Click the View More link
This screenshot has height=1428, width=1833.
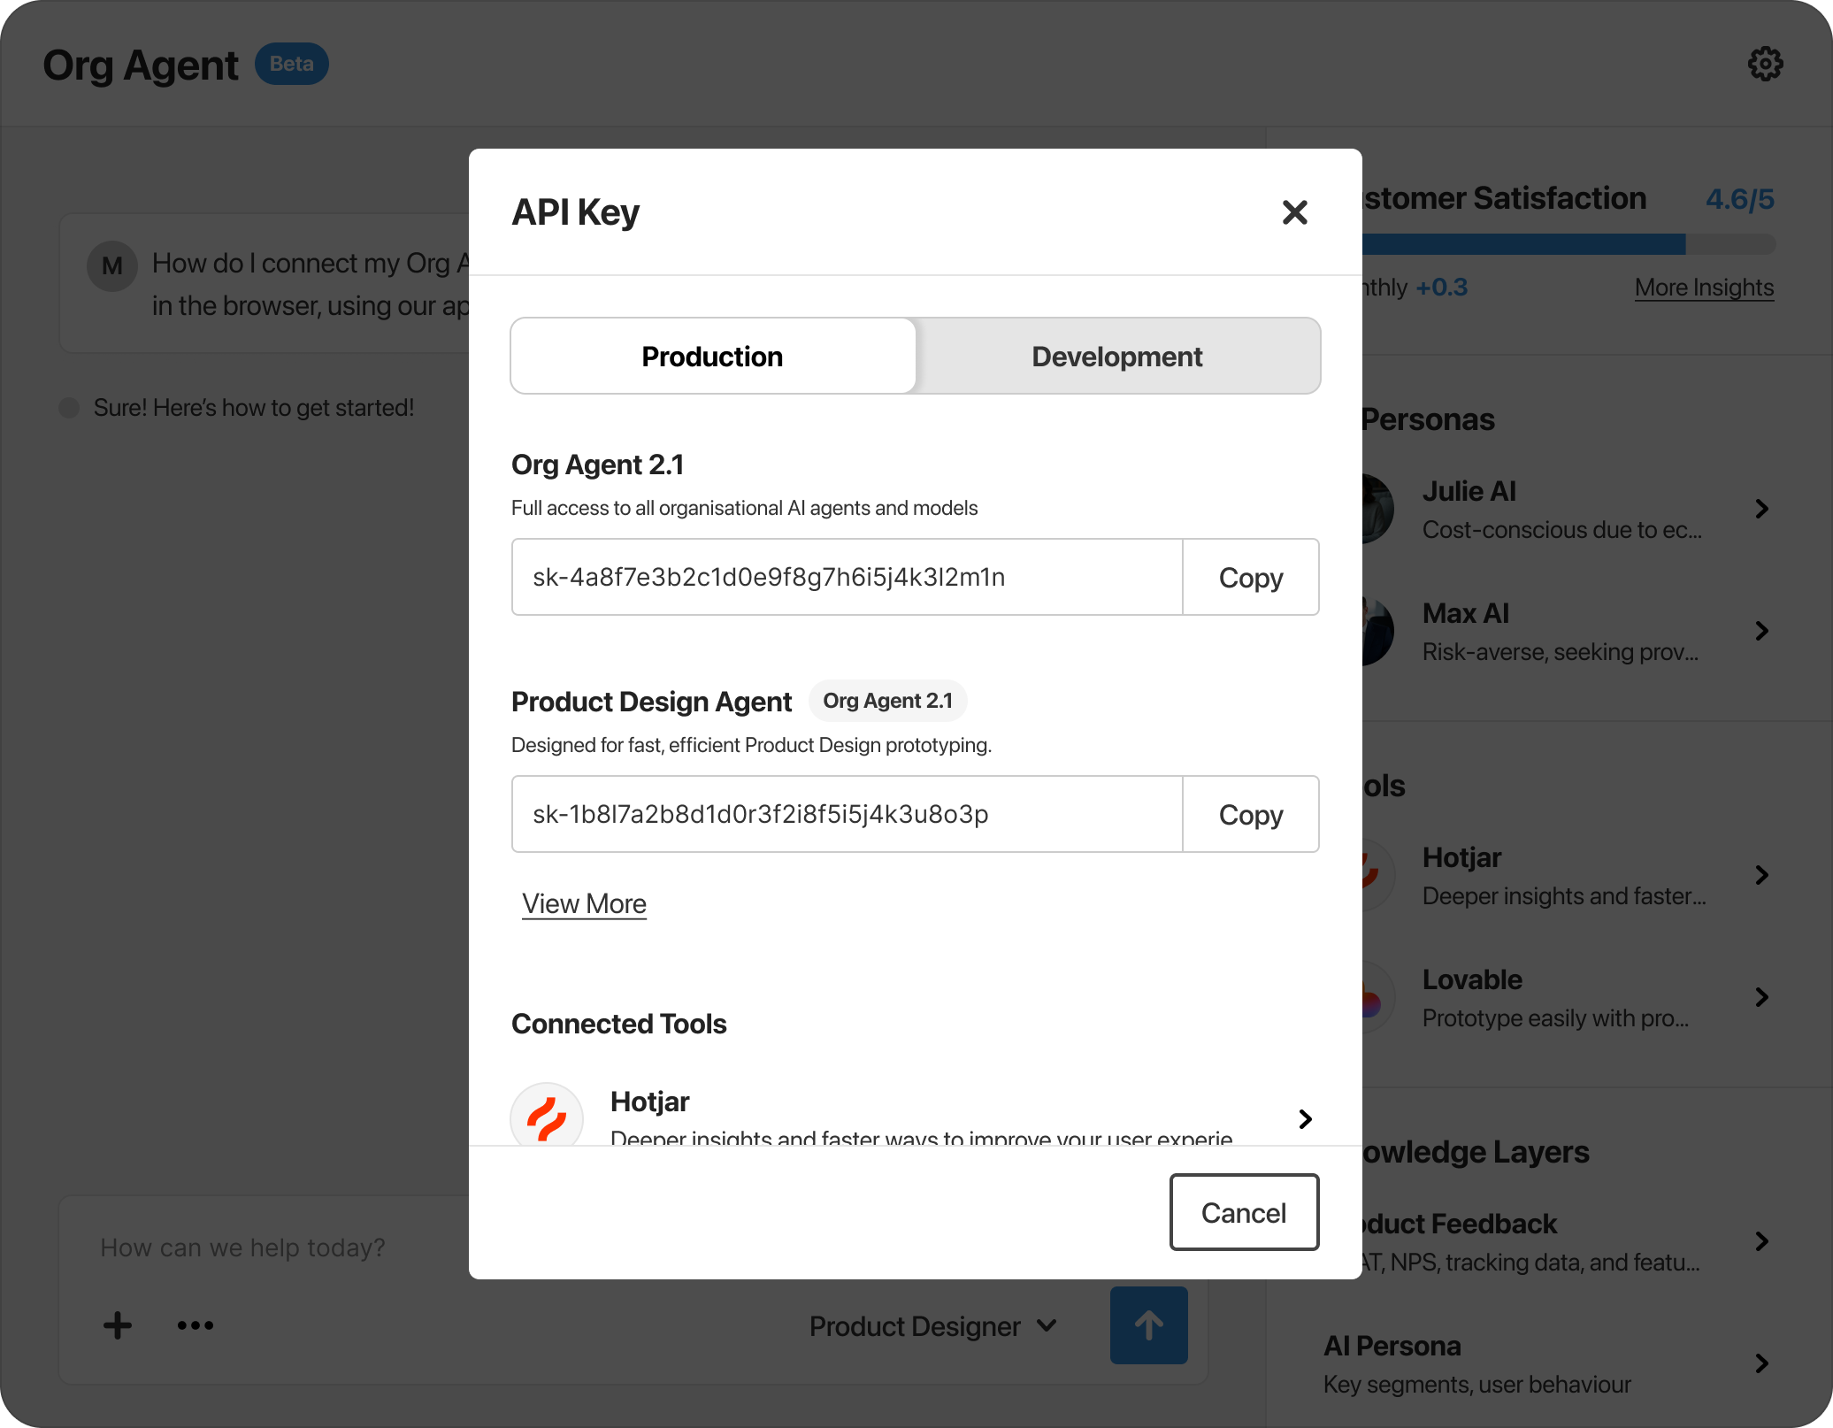584,904
